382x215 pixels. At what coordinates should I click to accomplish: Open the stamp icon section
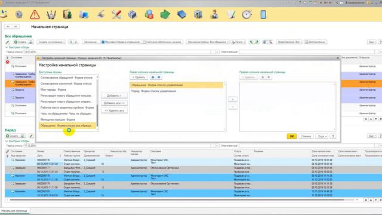coord(100,14)
